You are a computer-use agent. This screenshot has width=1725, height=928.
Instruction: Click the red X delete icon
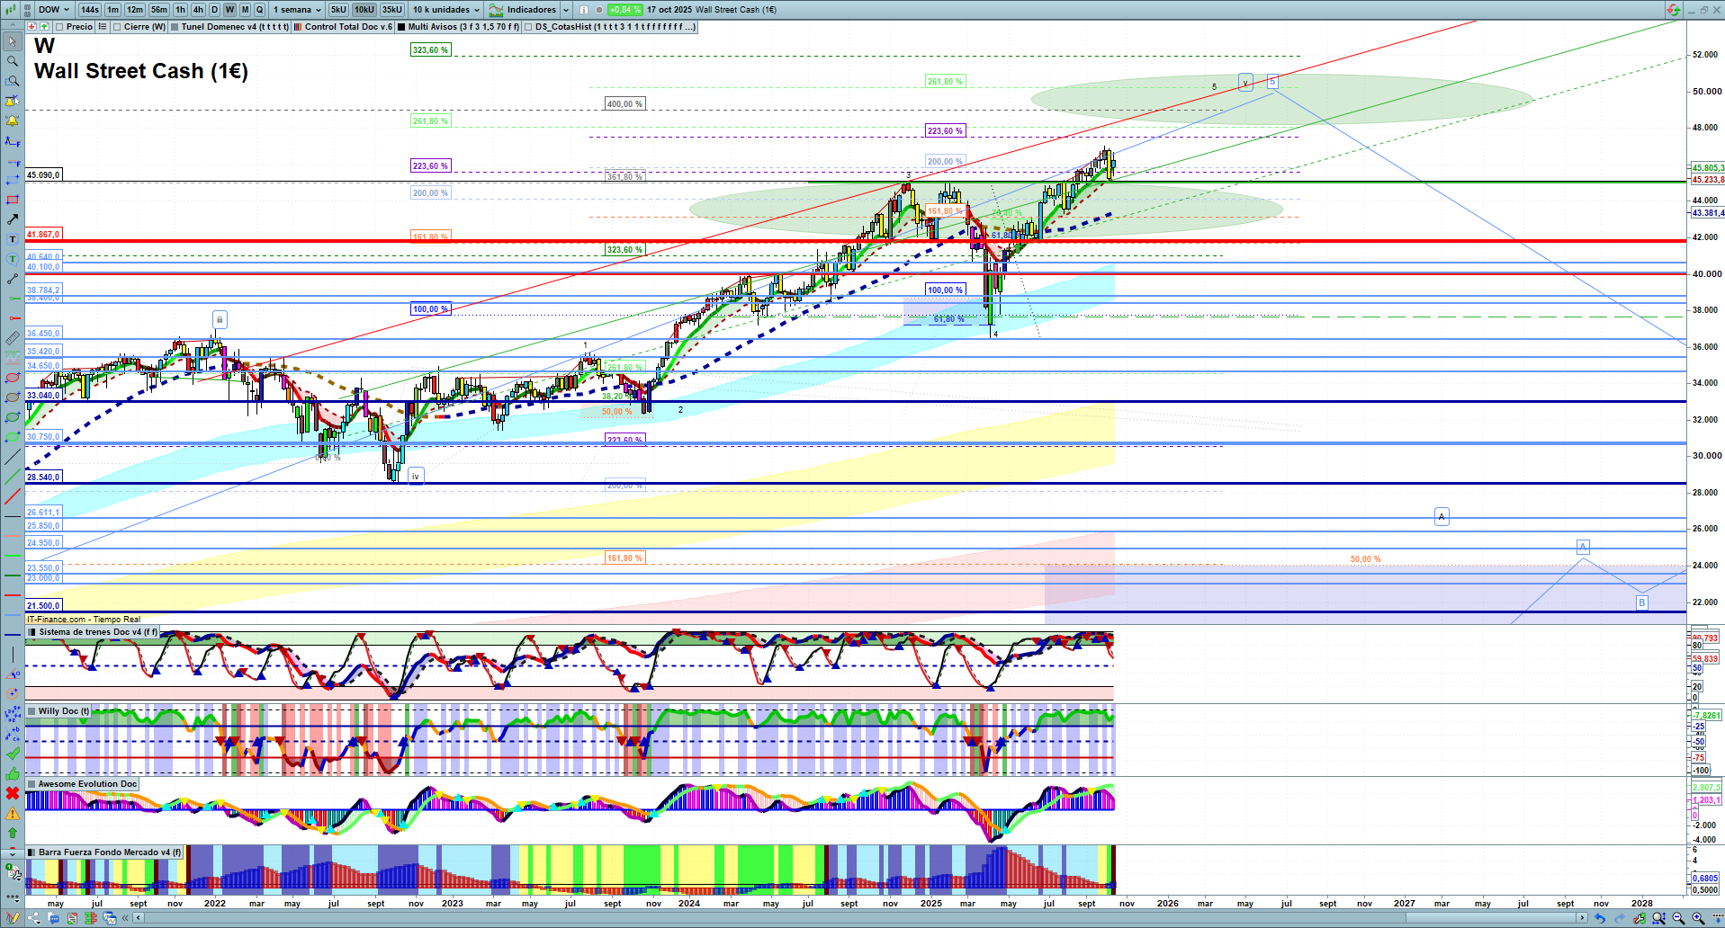click(13, 793)
